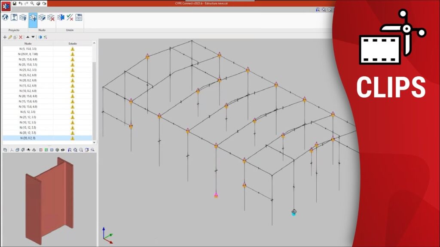Toggle the eye visibility icon in preview toolbar
Screen dimensions: 440x247
[63, 150]
